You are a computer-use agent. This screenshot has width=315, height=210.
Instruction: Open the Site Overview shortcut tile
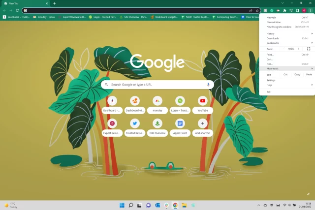(157, 128)
